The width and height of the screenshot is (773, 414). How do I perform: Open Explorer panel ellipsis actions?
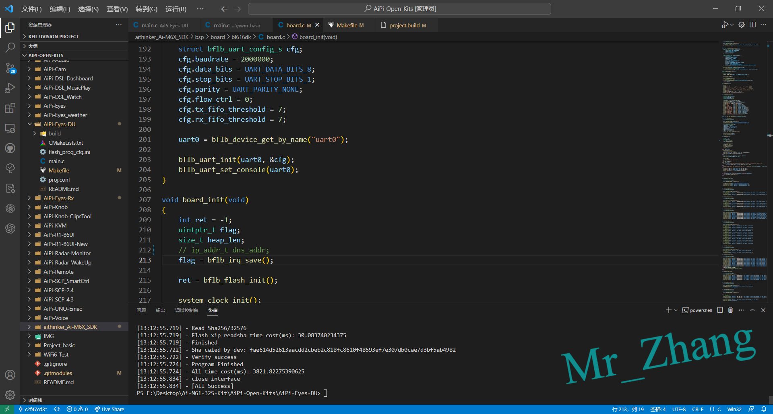coord(119,25)
